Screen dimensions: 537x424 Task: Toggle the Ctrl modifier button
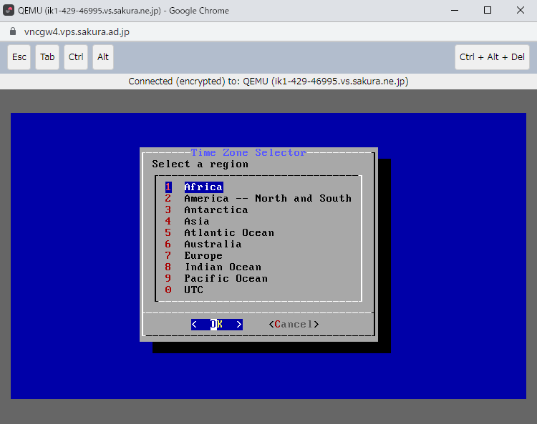click(76, 57)
